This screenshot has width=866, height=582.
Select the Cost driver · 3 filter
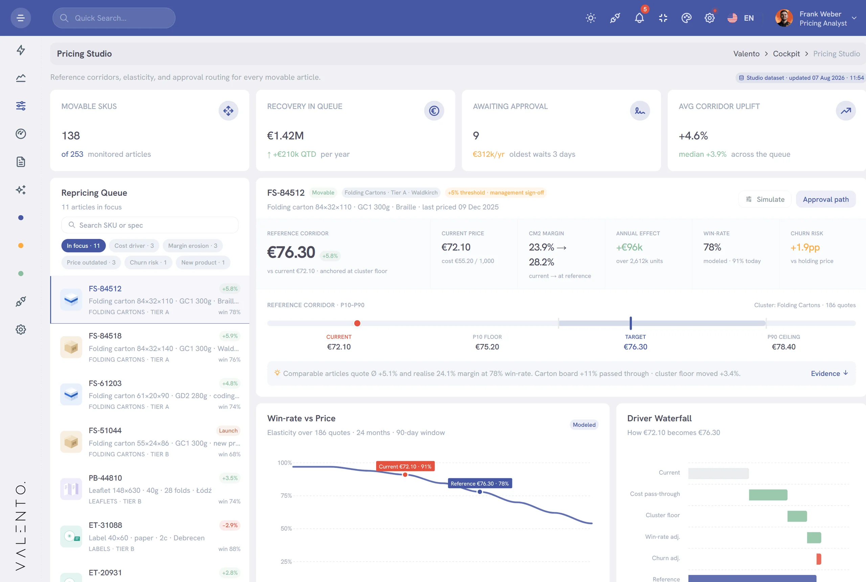134,246
